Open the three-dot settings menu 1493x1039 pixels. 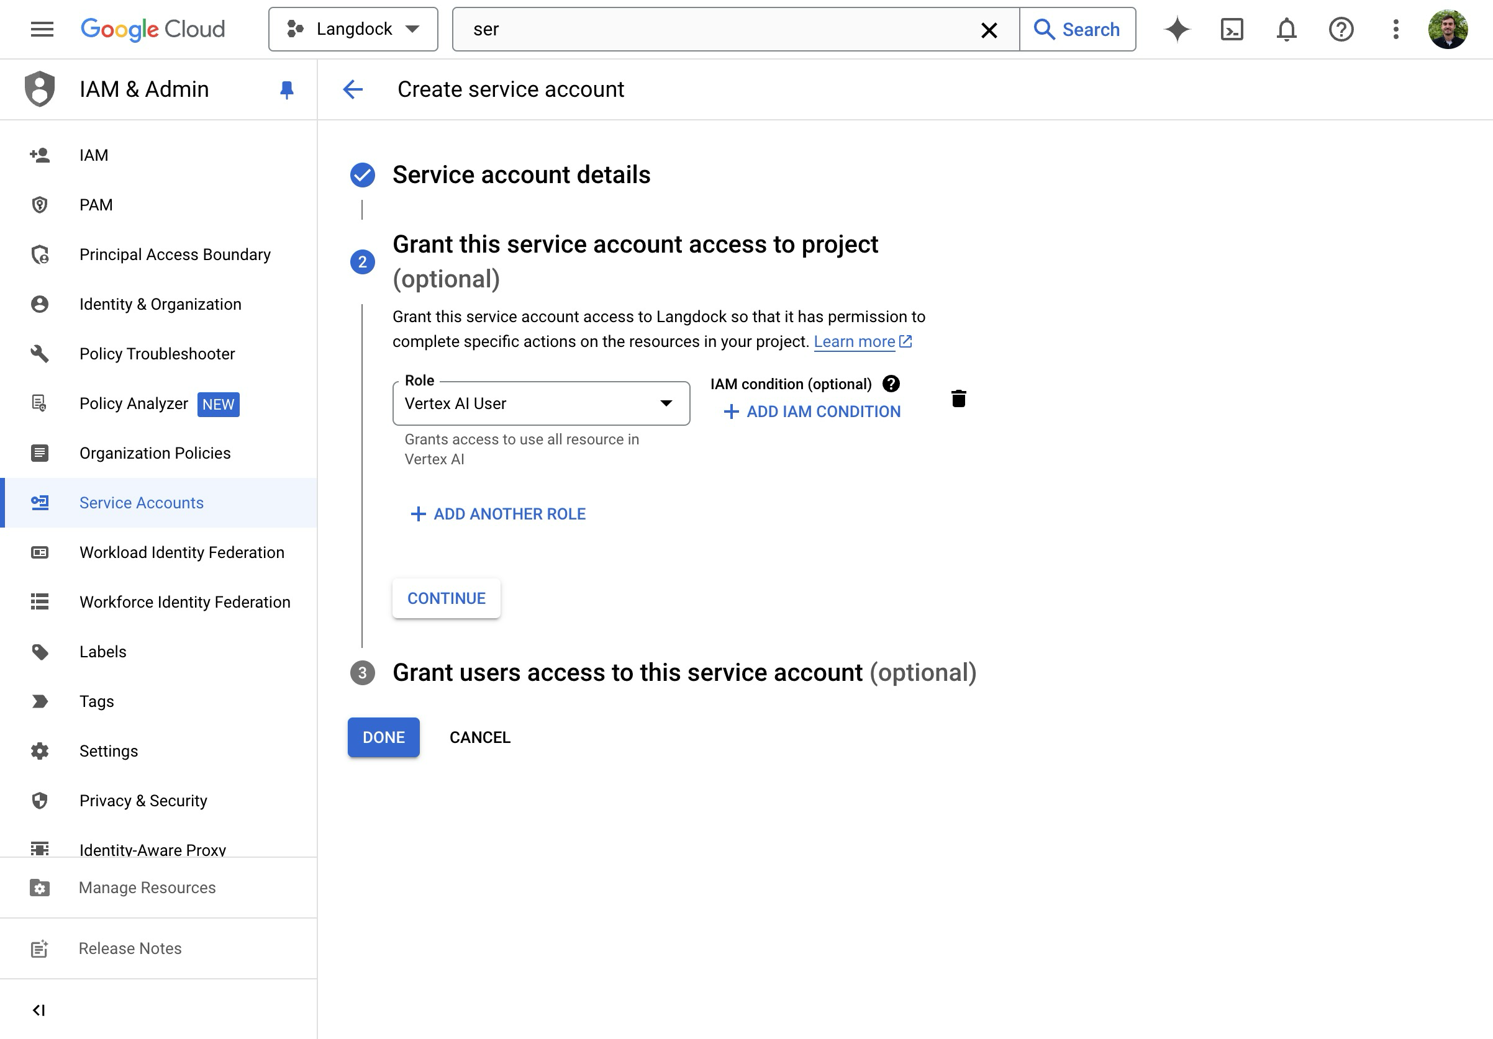click(1395, 29)
